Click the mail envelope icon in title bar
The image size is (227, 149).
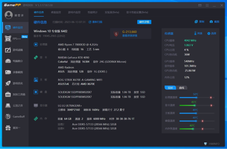coord(200,5)
